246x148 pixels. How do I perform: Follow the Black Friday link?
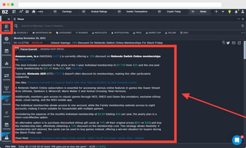point(27,59)
